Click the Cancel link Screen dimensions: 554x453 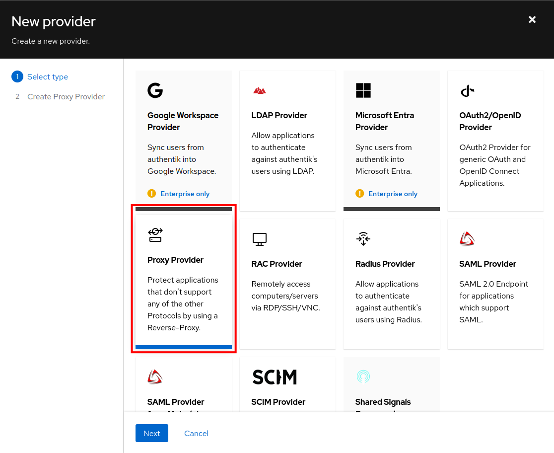(196, 433)
